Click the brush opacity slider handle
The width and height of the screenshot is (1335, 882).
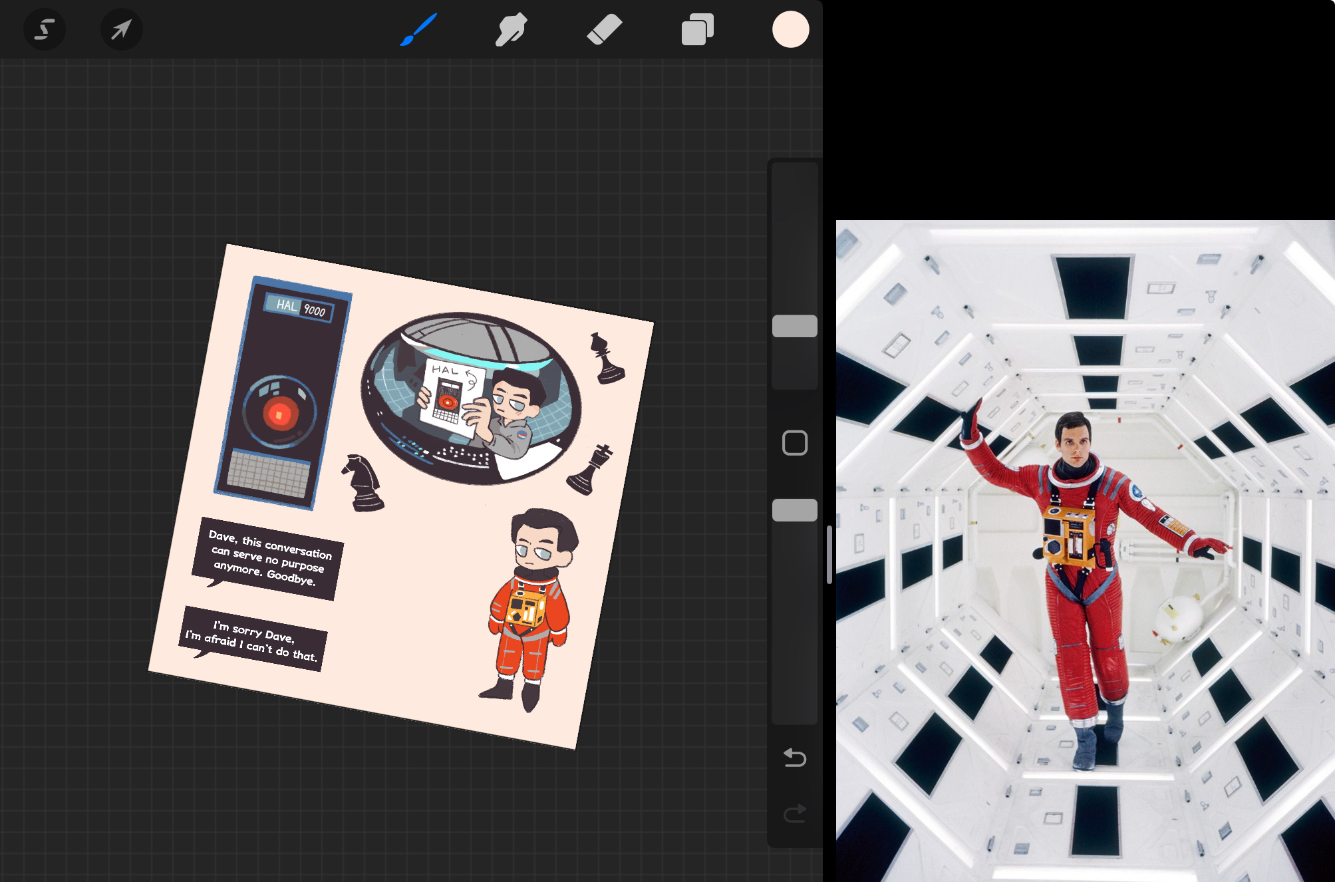795,510
